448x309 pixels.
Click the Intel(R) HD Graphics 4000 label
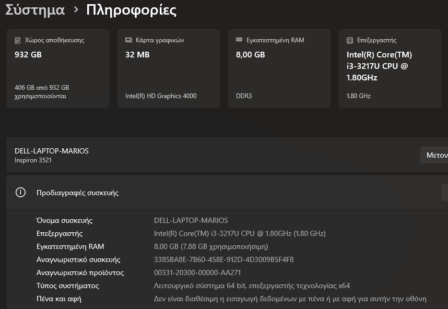coord(161,96)
